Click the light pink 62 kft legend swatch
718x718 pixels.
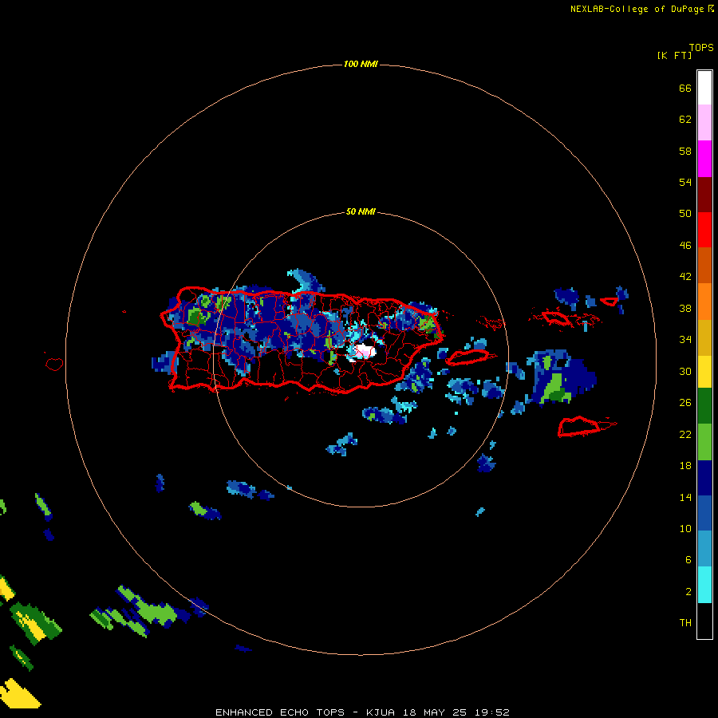[704, 123]
